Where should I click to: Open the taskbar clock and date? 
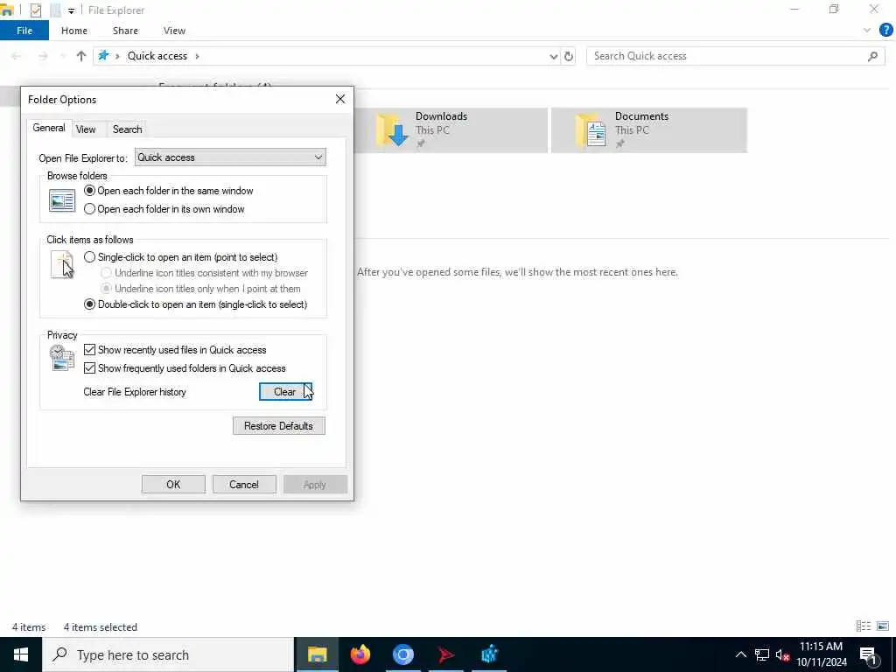(x=821, y=654)
